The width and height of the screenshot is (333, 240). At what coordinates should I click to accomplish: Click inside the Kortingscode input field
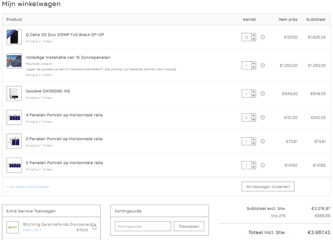coord(142,226)
